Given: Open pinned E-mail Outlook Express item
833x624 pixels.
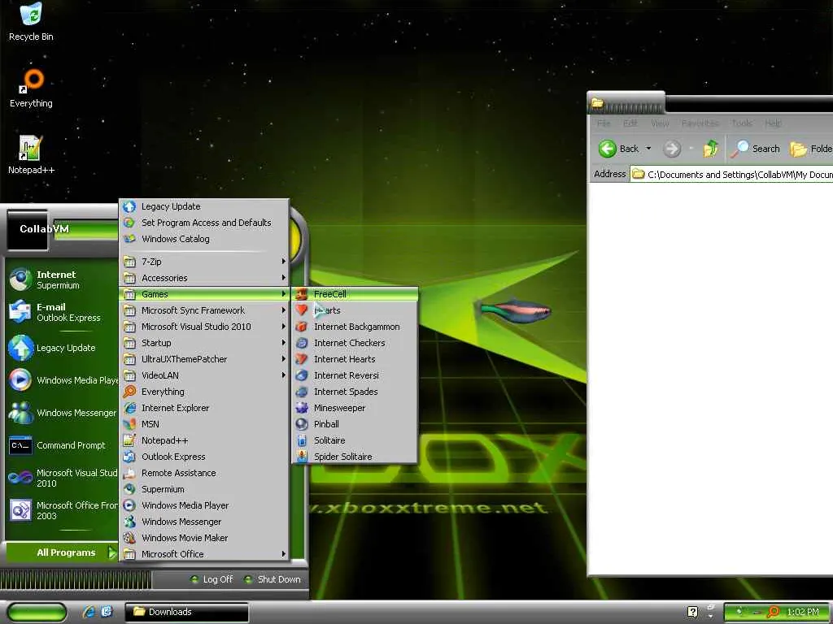Looking at the screenshot, I should tap(62, 312).
